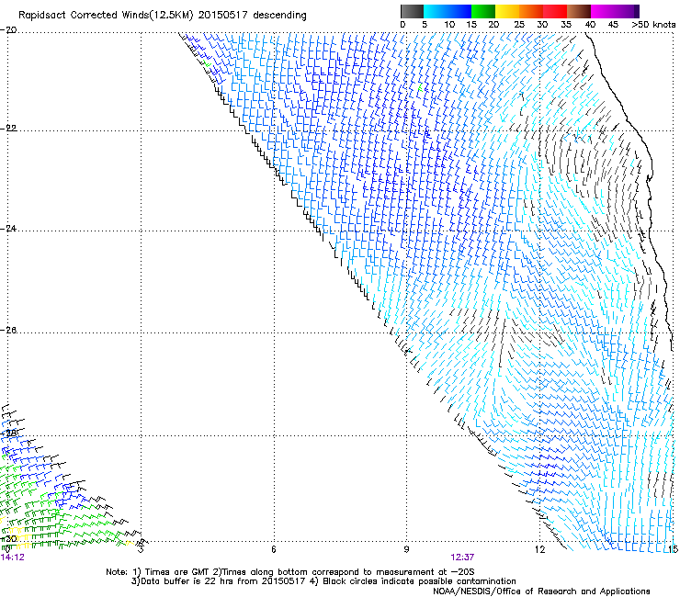Click the cyan-to-blue 5-15 knots legend gradient

(448, 11)
